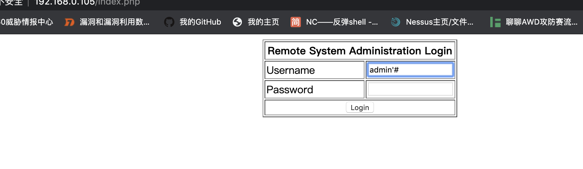Screen dimensions: 583x169
Task: Click the Remote System Administration Login heading
Action: (360, 51)
